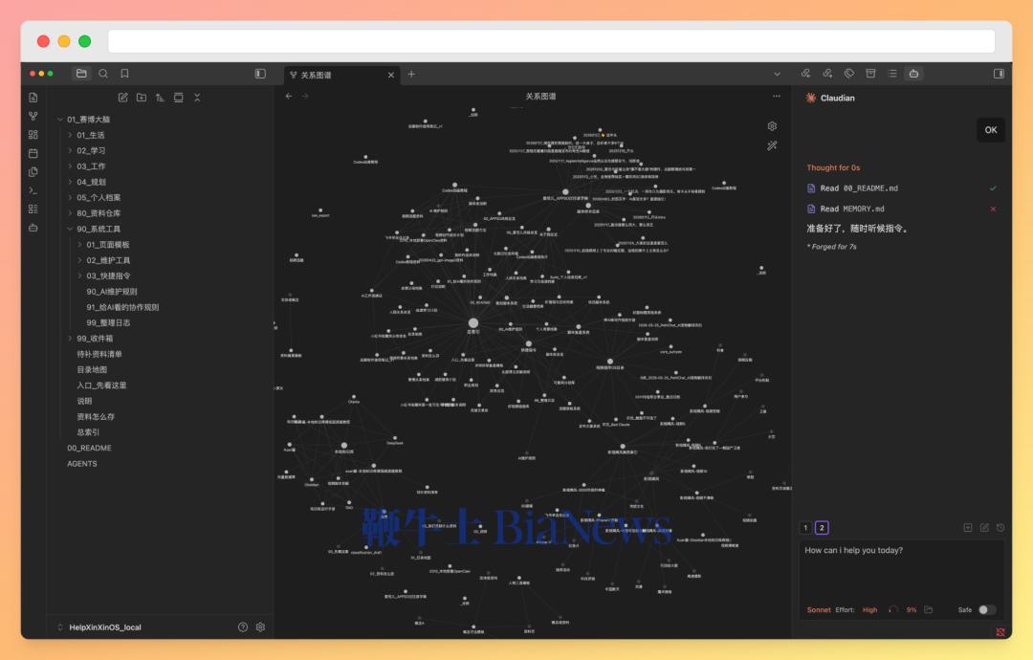Select the 关系图谱 tab
The height and width of the screenshot is (660, 1033).
click(336, 76)
